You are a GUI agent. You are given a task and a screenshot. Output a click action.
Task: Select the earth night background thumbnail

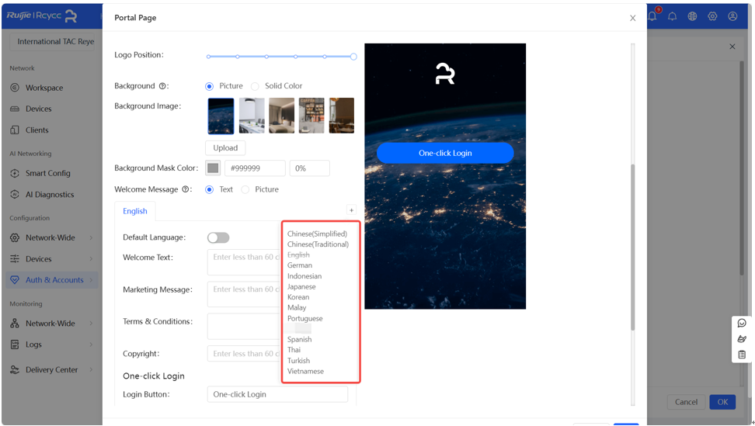pos(221,116)
